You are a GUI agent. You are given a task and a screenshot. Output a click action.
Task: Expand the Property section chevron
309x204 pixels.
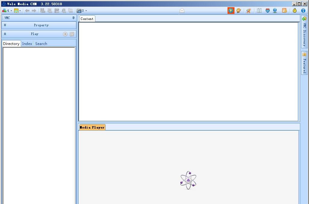coord(5,25)
